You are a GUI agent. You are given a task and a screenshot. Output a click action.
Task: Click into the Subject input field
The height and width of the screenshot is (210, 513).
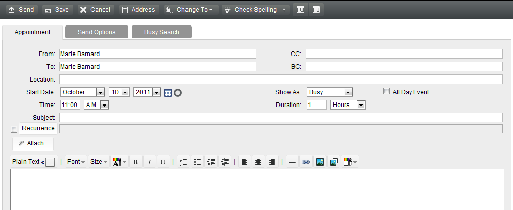(281, 118)
